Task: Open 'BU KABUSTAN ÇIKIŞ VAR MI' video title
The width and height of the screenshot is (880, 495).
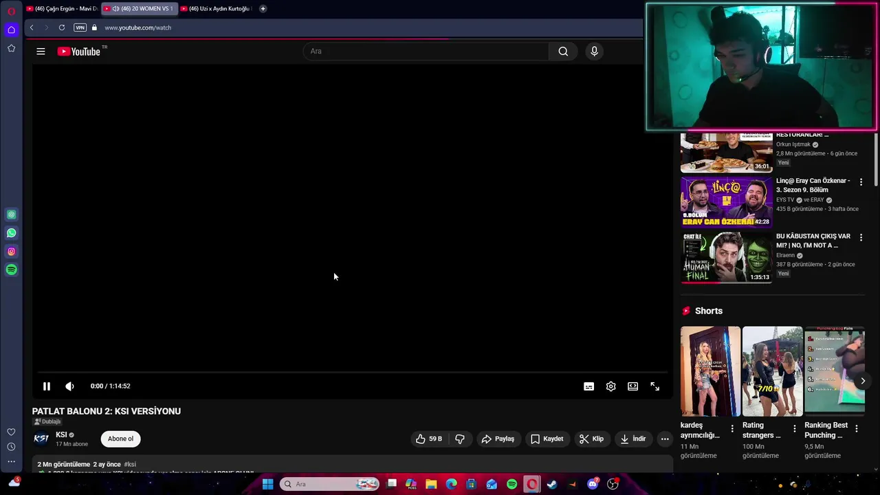Action: [813, 241]
